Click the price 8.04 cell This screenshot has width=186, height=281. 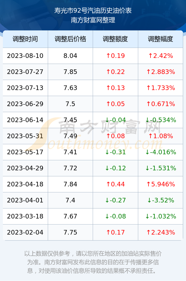pyautogui.click(x=70, y=56)
